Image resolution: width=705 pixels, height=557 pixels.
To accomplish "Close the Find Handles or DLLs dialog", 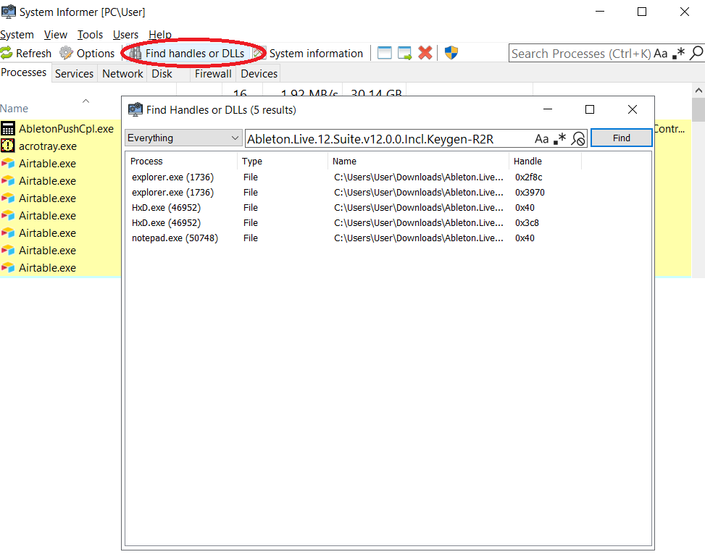I will pyautogui.click(x=632, y=109).
